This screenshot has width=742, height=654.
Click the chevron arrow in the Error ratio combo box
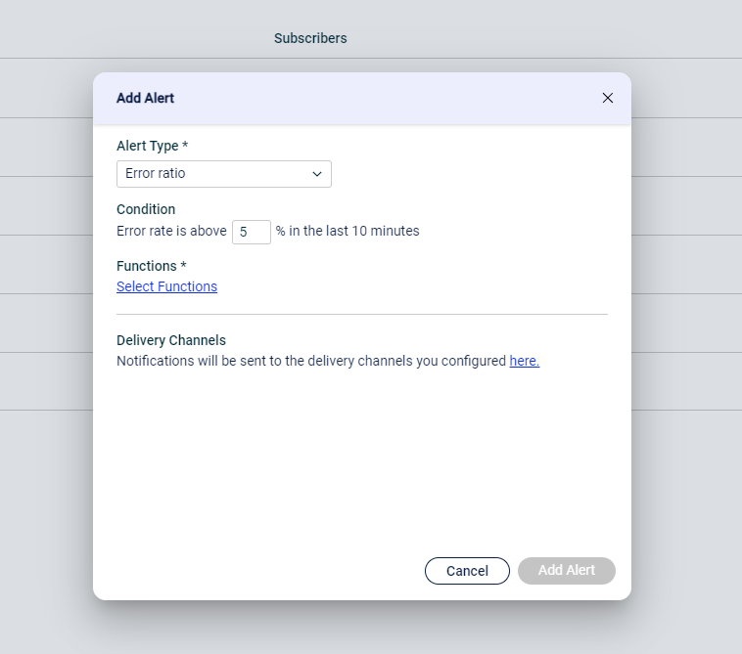317,174
